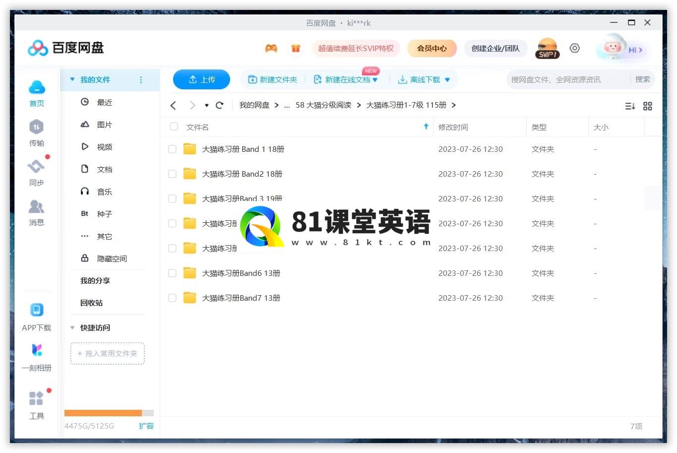Viewport: 677px width, 453px height.
Task: Check the box for 大猫练习册Band 3 19册
Action: (x=172, y=198)
